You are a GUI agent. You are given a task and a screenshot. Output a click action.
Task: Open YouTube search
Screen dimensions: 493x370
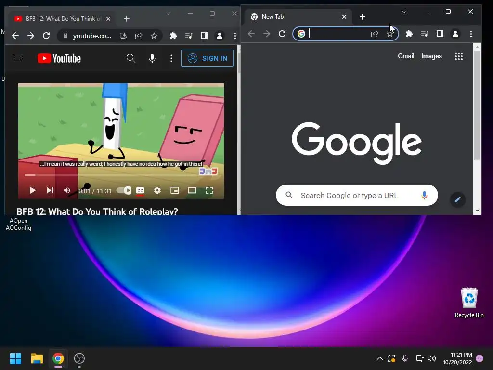[x=131, y=58]
